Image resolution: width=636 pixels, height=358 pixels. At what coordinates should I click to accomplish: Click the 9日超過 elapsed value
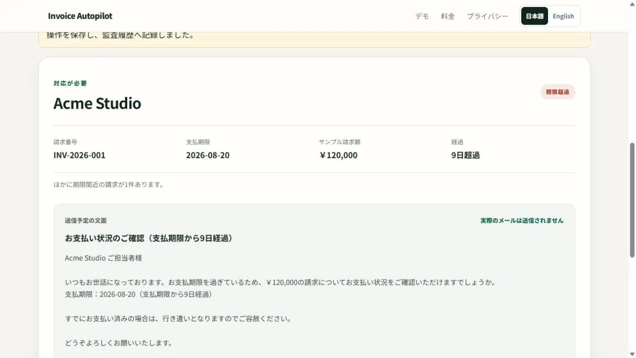[466, 155]
